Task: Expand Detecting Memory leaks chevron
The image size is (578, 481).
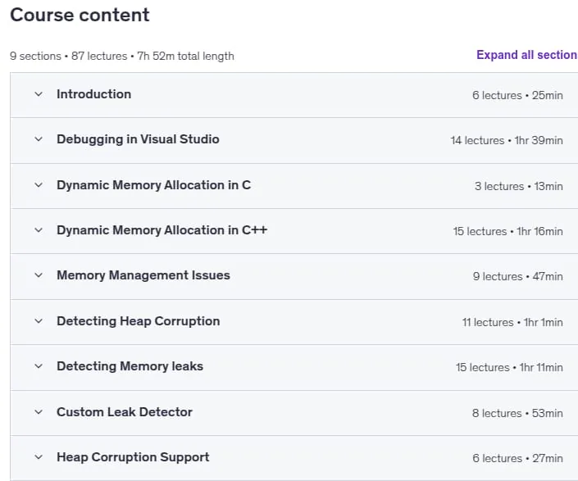Action: click(39, 366)
